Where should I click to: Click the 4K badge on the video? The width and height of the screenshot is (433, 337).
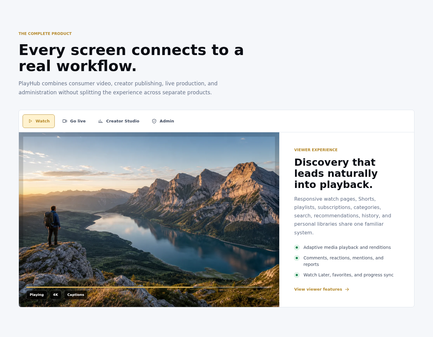coord(56,295)
